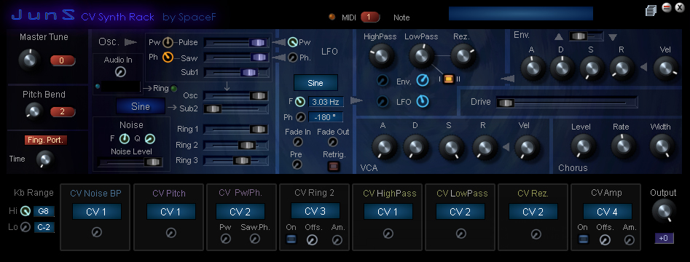Click the Output volume knob
This screenshot has width=690, height=262.
tap(664, 210)
